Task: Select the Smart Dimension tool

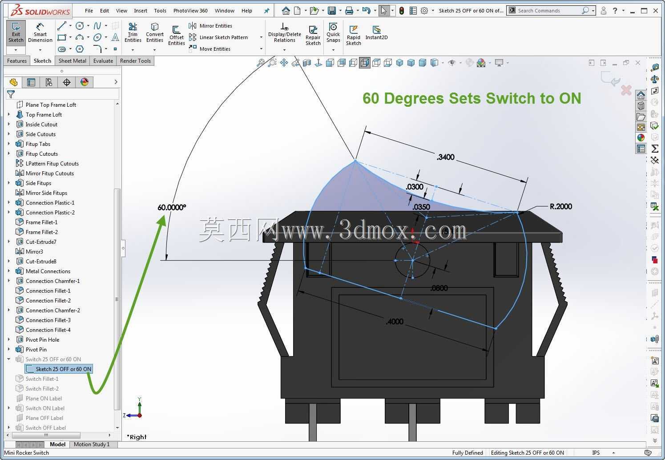Action: click(40, 34)
